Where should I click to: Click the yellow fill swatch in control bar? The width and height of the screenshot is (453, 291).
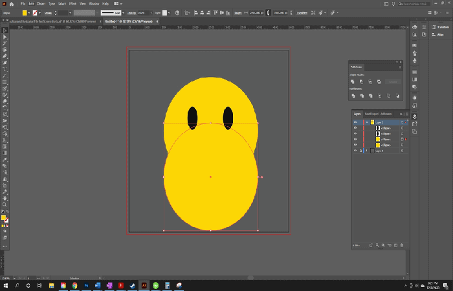coord(25,13)
